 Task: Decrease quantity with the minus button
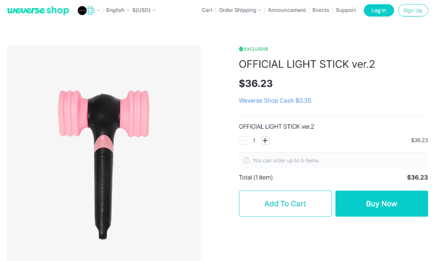[x=244, y=141]
